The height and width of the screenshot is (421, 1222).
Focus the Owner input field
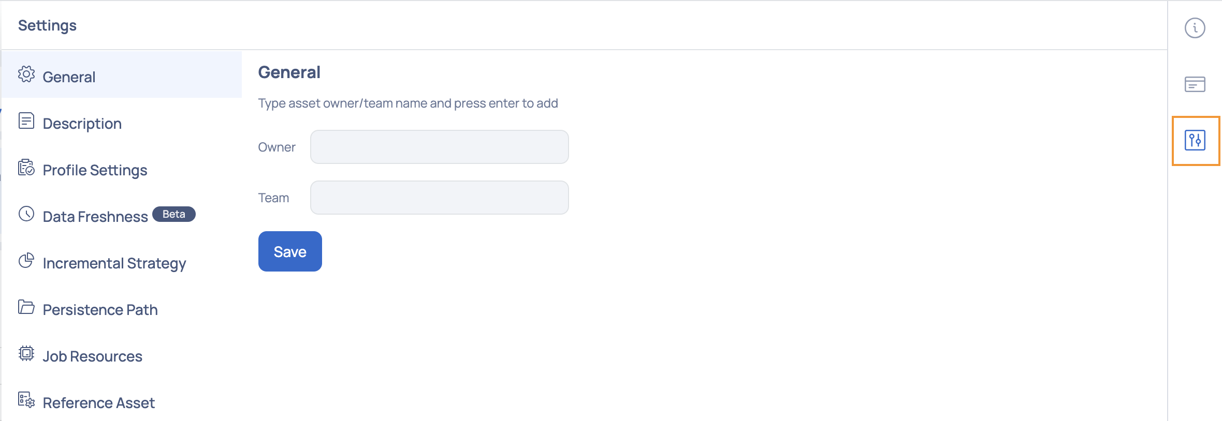[x=439, y=147]
